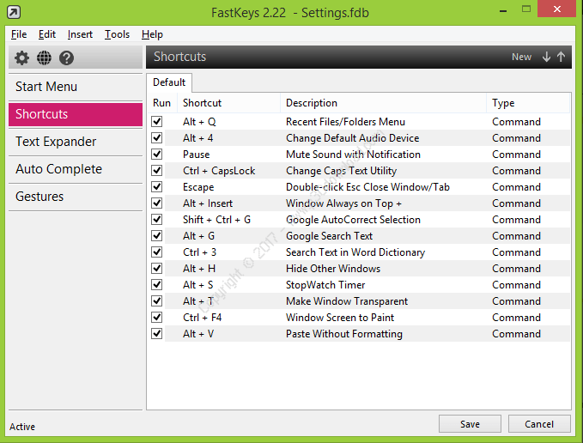
Task: Uncheck the Ctrl + 3 checkbox
Action: (x=157, y=252)
